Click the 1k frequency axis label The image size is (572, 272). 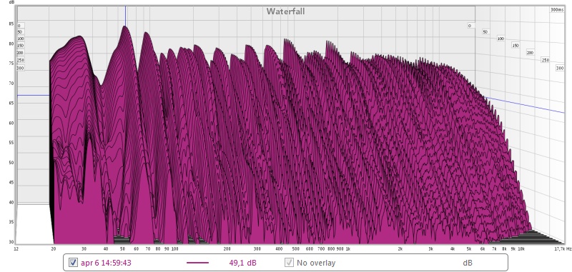348,248
